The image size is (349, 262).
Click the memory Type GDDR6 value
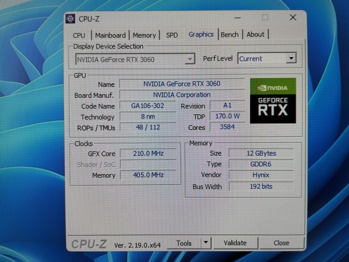[x=261, y=164]
